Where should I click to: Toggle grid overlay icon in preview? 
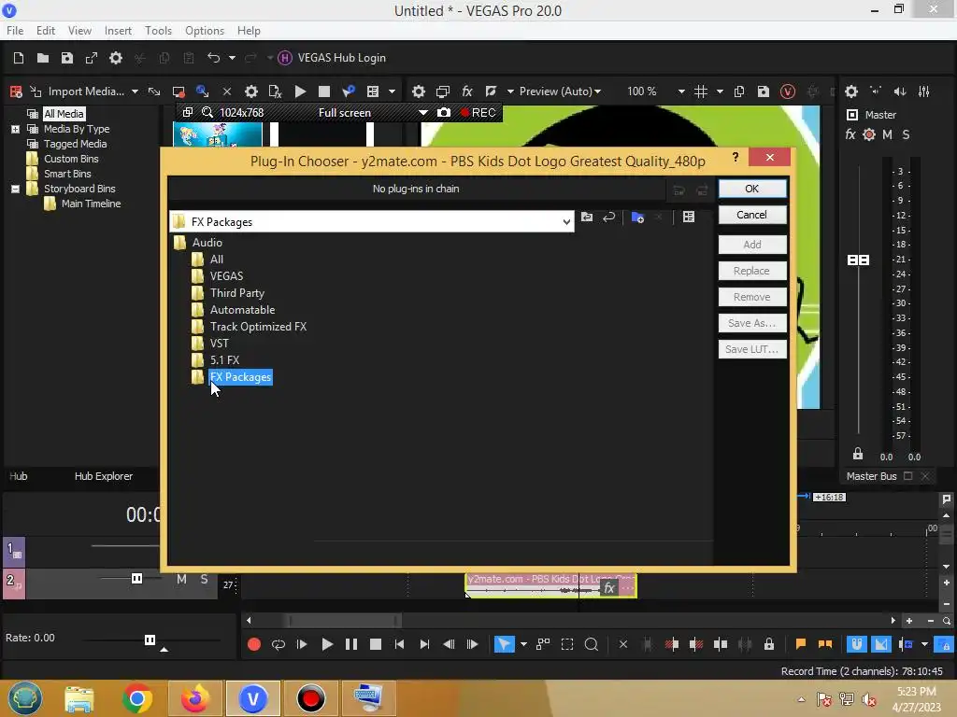click(x=701, y=91)
